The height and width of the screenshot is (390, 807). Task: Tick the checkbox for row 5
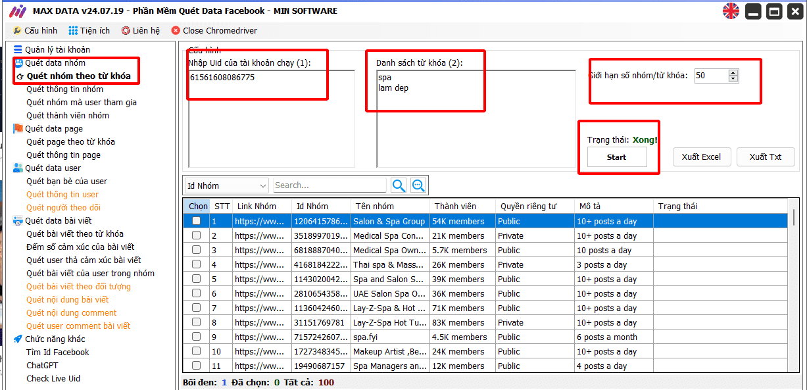tap(196, 280)
